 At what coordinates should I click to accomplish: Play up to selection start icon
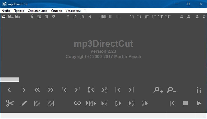pos(104,103)
